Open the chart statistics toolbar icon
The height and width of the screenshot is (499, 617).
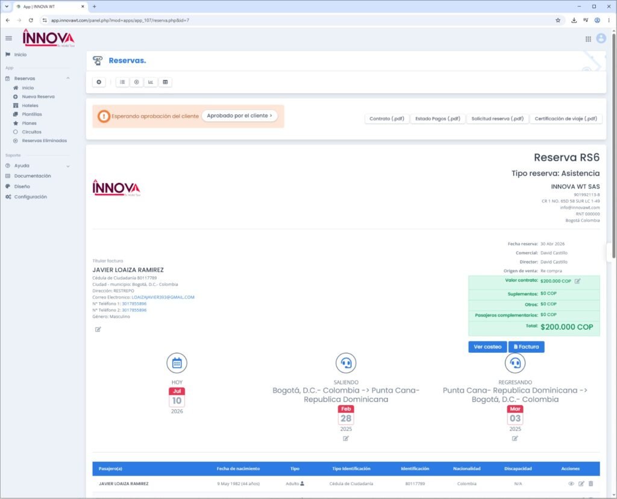pyautogui.click(x=151, y=82)
